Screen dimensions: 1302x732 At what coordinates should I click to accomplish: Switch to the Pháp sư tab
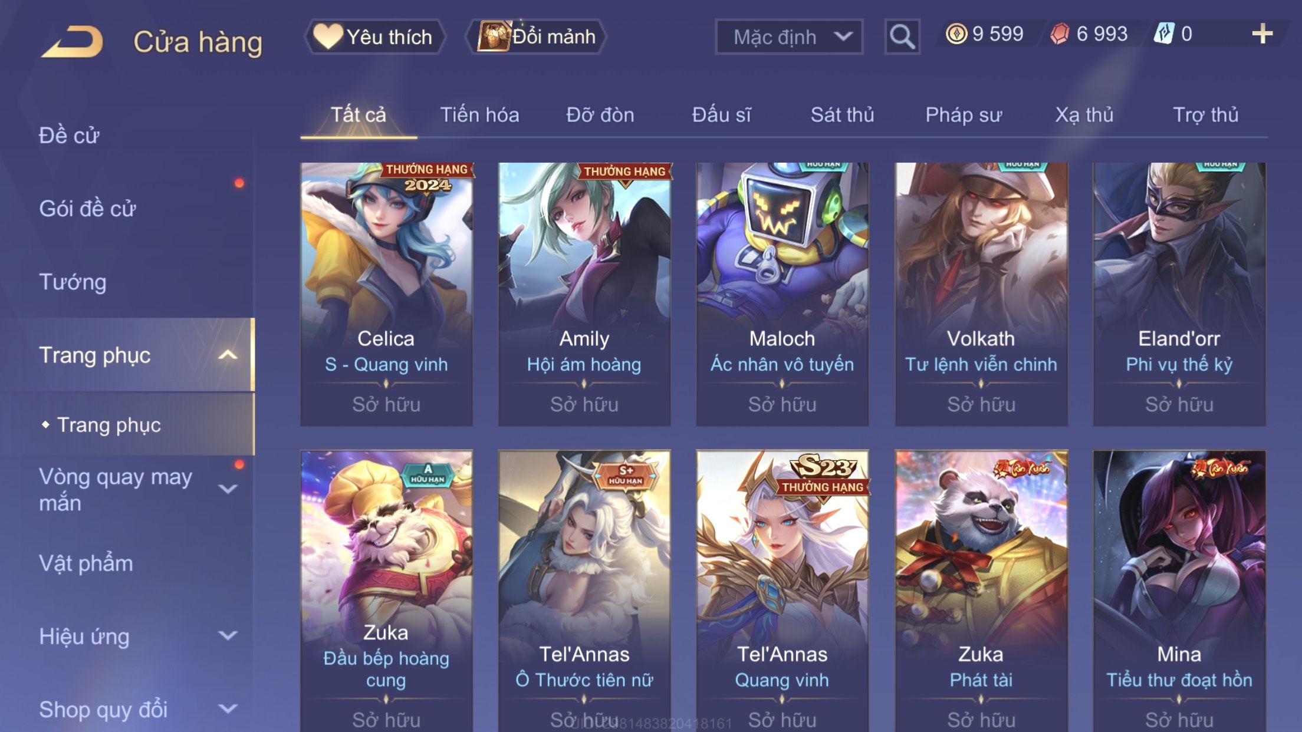964,115
